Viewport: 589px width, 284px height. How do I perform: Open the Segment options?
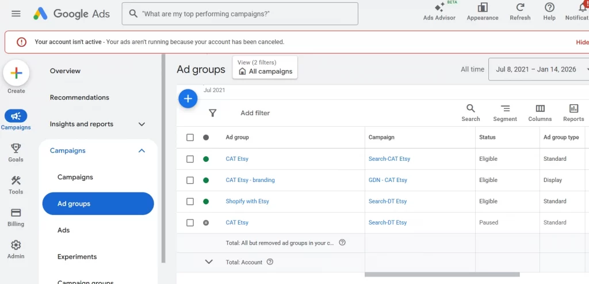coord(505,113)
